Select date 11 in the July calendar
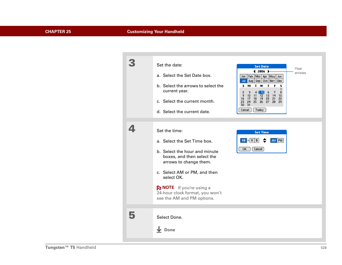The width and height of the screenshot is (342, 265). click(255, 96)
